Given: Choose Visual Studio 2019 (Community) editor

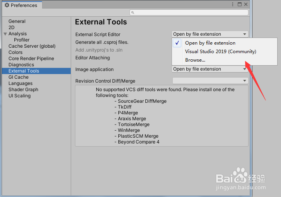Looking at the screenshot, I should point(220,52).
